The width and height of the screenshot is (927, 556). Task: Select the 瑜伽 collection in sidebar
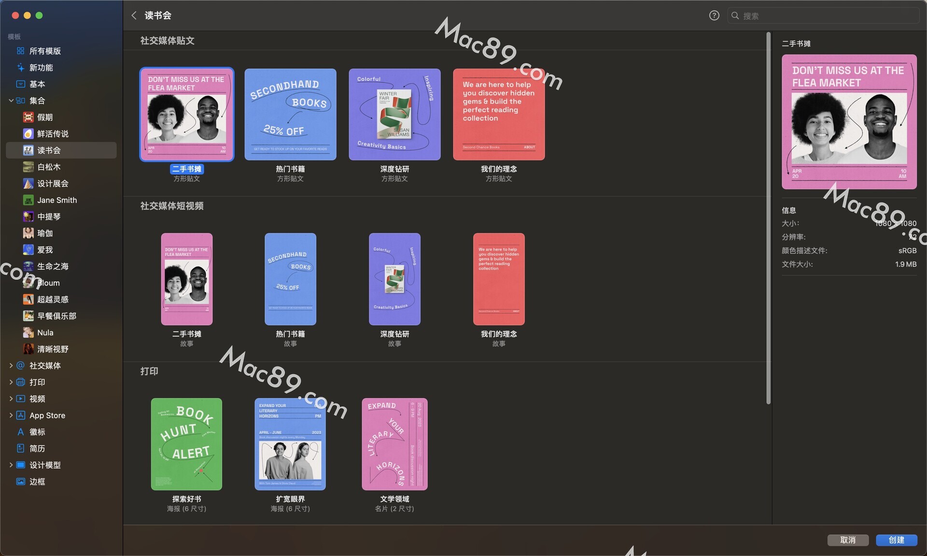[x=44, y=233]
